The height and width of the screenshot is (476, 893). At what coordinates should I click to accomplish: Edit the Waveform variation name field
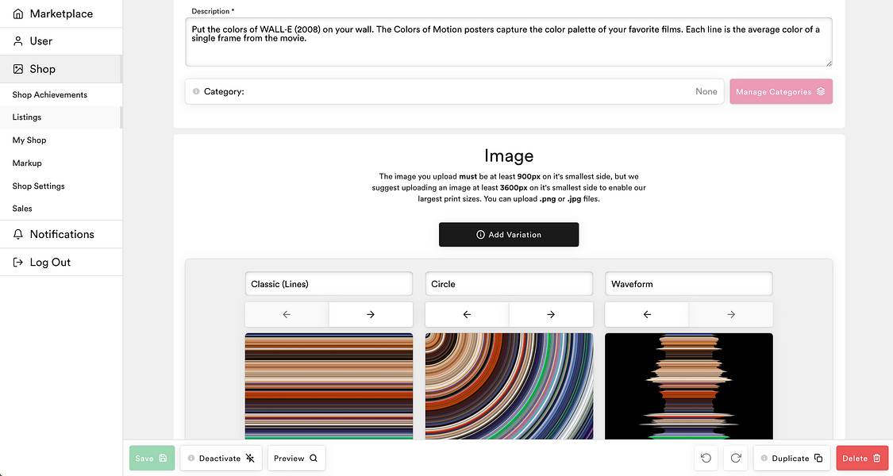click(688, 283)
